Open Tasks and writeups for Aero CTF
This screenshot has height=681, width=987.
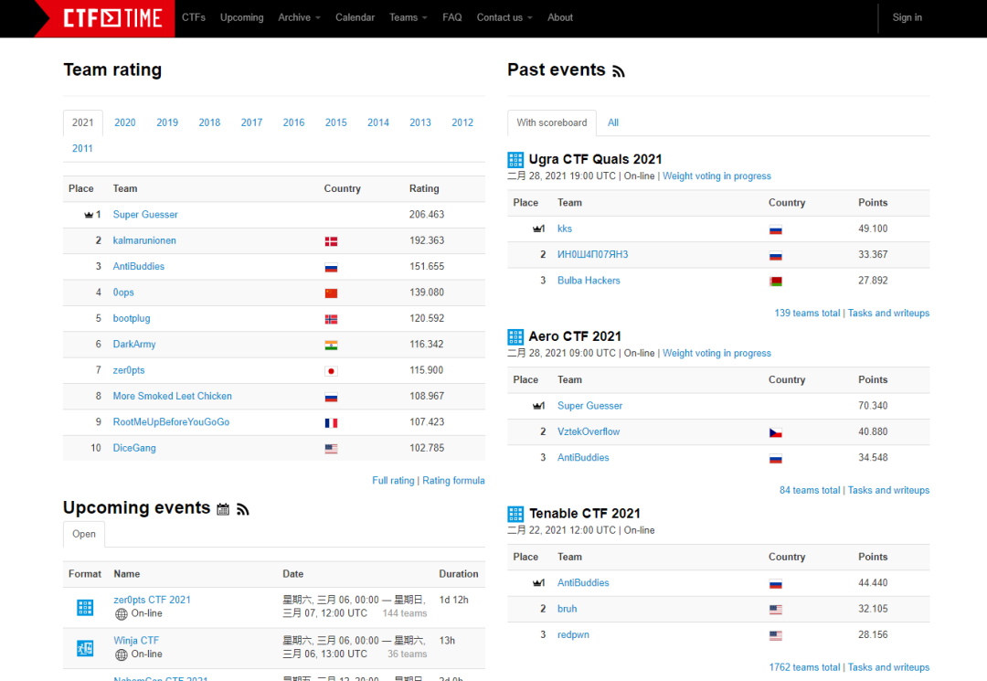coord(888,490)
